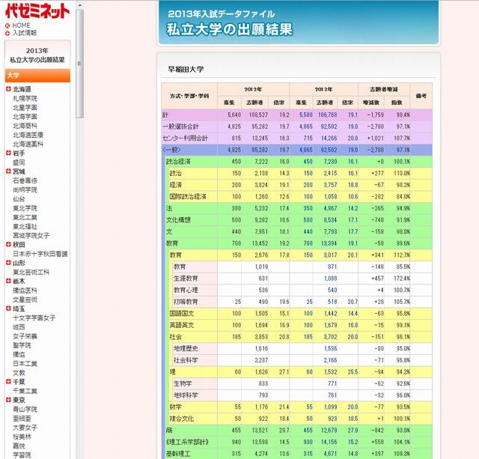Open 盛岡 university in sidebar
This screenshot has height=459, width=479.
point(19,162)
